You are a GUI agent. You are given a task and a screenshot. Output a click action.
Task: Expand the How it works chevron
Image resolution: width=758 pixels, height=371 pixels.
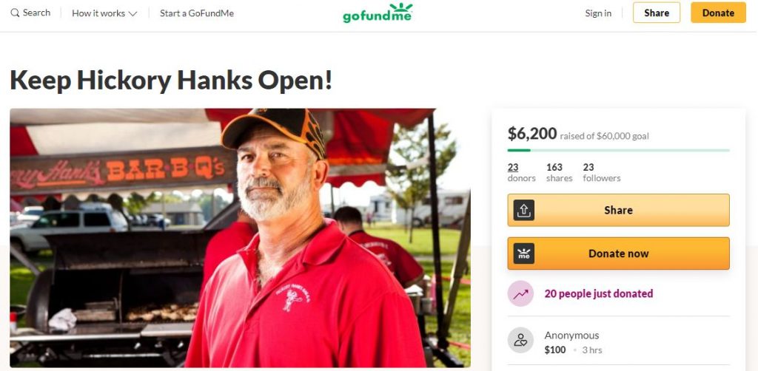tap(133, 13)
